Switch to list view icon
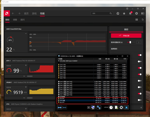 coord(136,19)
